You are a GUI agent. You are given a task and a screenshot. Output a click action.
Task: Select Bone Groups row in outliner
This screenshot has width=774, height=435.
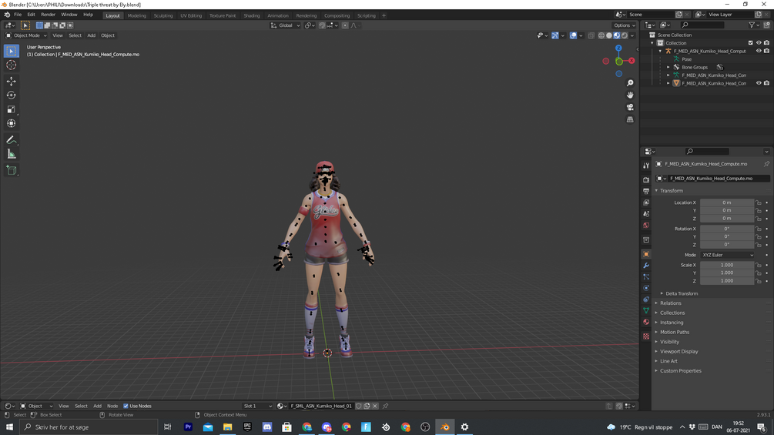[x=695, y=67]
